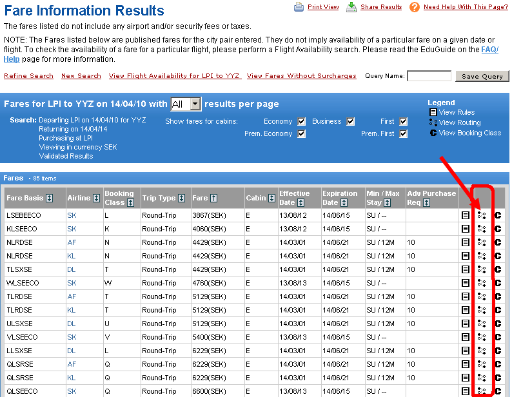Click the Refine Search link

(x=28, y=76)
